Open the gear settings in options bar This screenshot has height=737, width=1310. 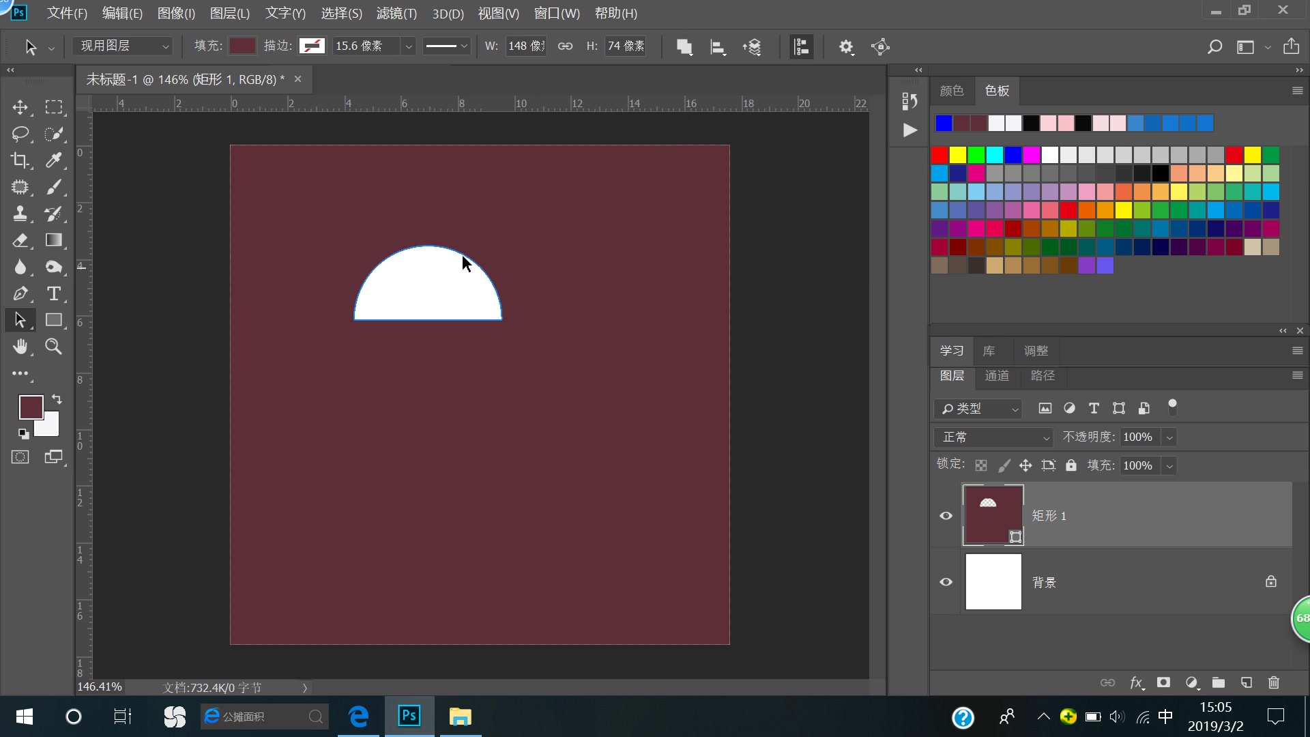pyautogui.click(x=846, y=47)
